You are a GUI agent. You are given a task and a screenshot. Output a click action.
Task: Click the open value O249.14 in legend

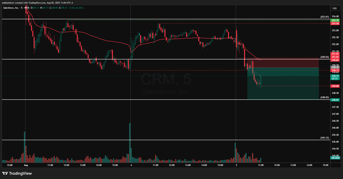[x=35, y=8]
